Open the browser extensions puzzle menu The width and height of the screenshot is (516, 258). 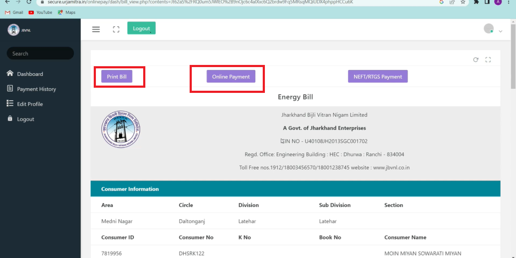point(476,3)
